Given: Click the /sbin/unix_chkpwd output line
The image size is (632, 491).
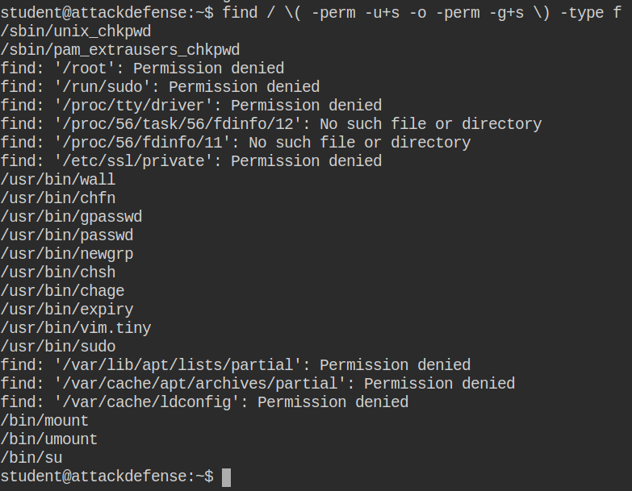Looking at the screenshot, I should click(76, 31).
